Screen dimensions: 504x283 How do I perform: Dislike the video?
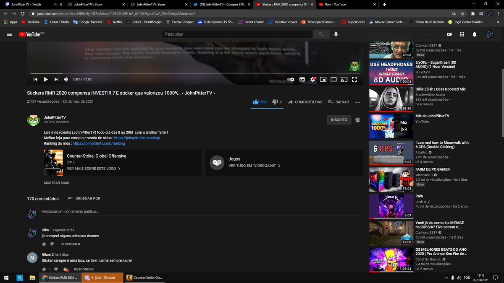(x=277, y=102)
